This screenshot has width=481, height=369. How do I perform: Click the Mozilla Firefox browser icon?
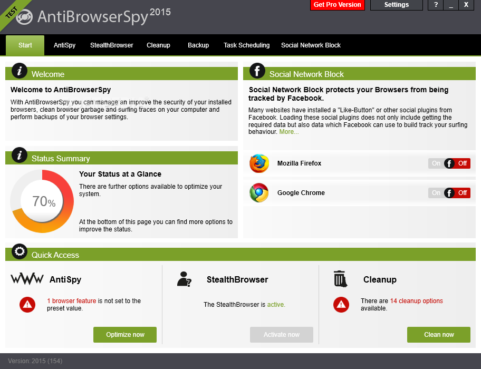(259, 163)
